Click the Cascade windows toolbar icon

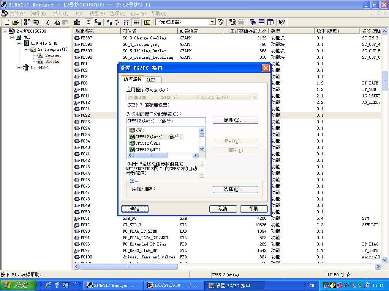[253, 22]
